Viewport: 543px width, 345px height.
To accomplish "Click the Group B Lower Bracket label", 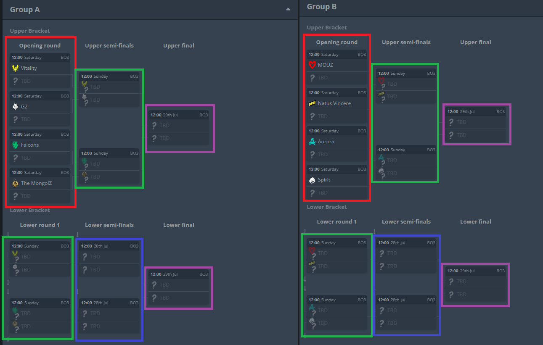I will (x=327, y=207).
